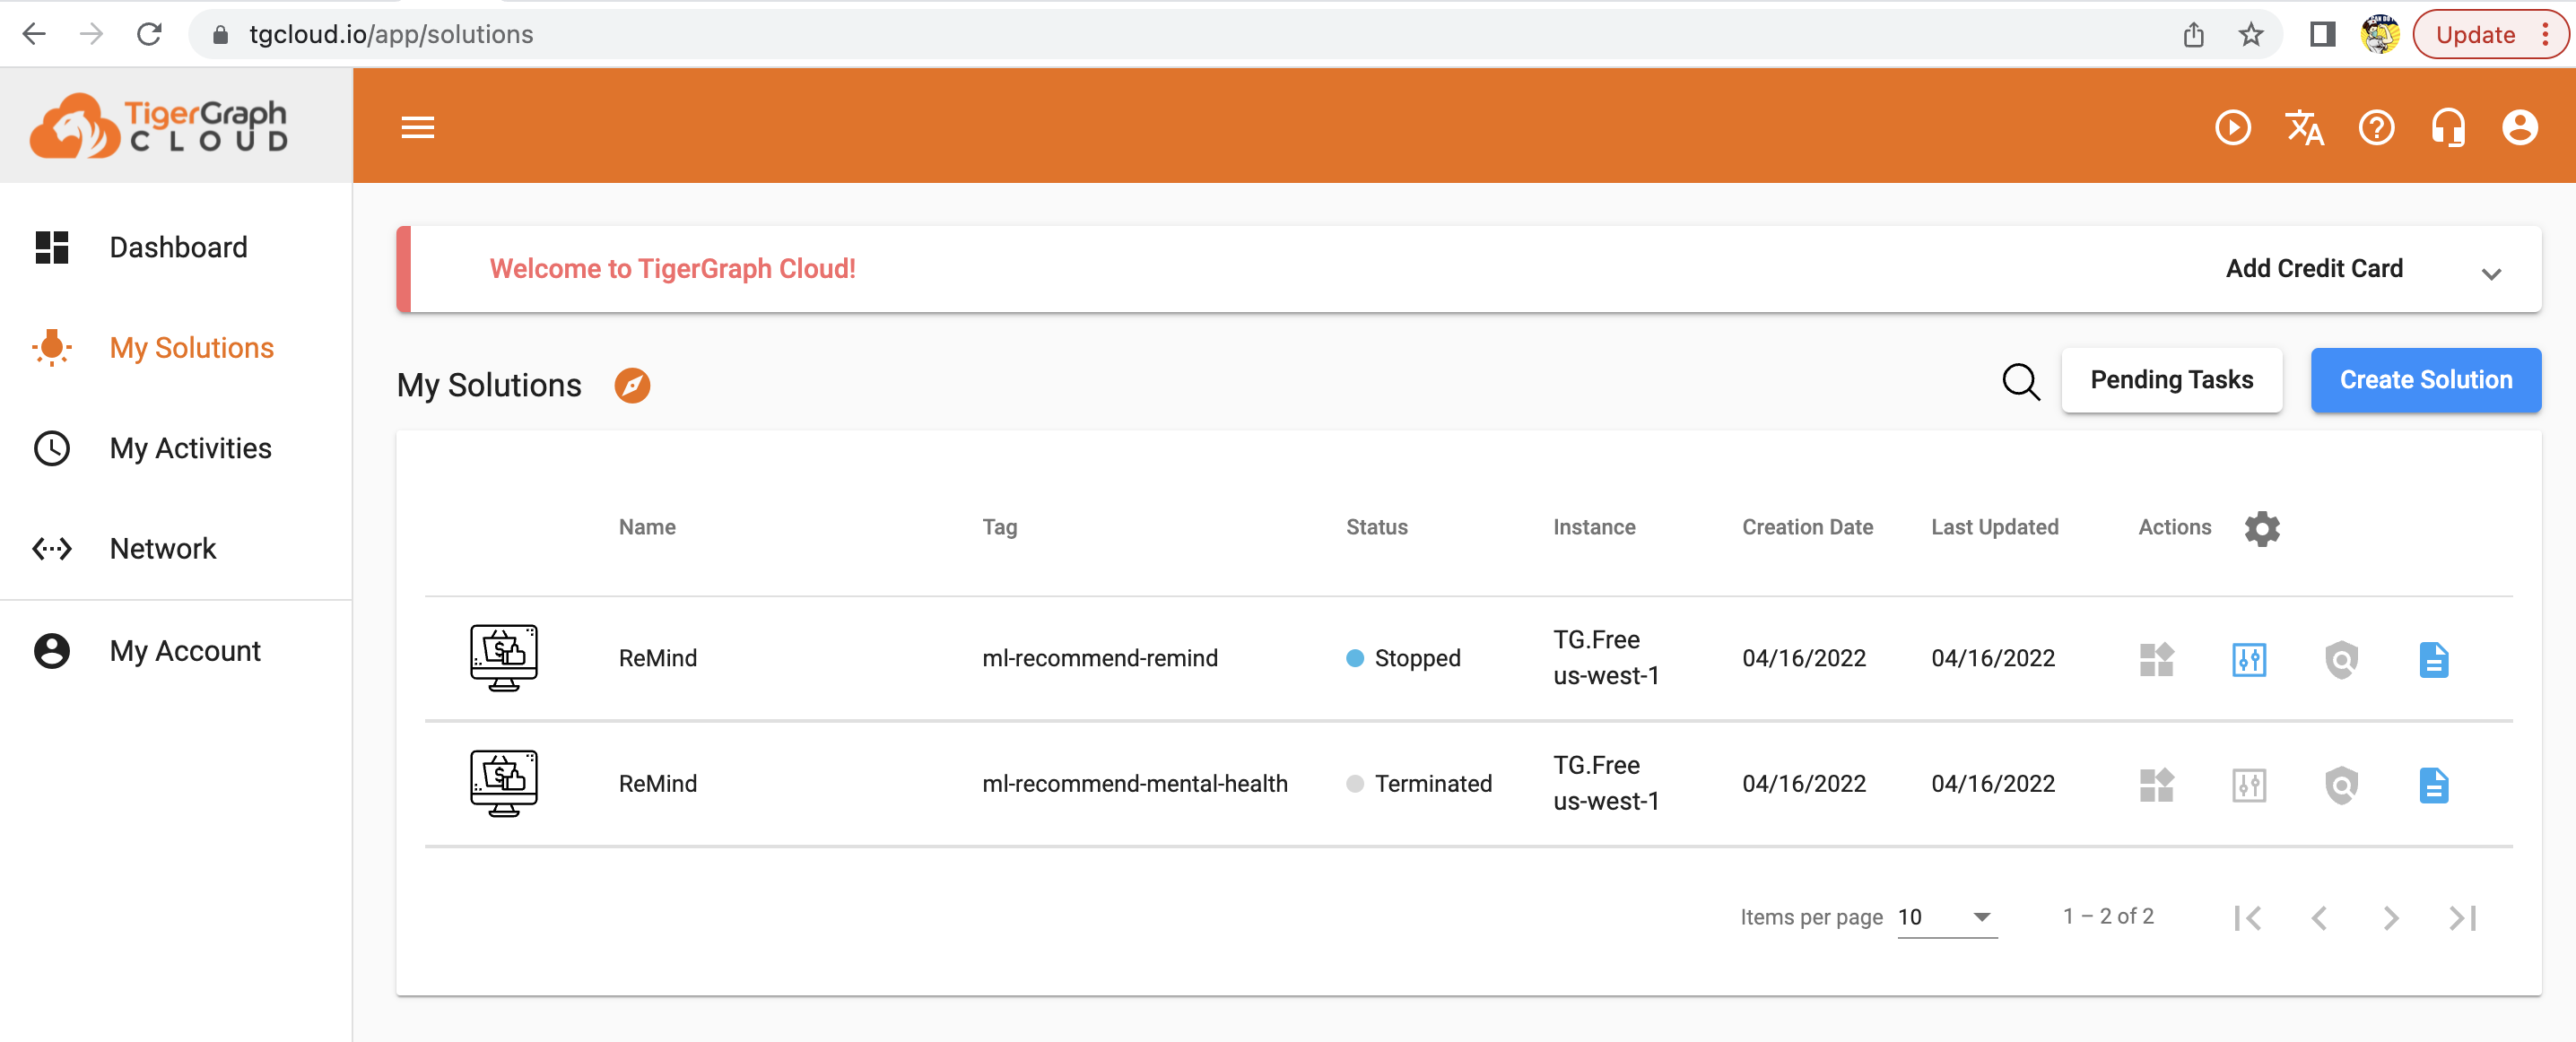Open the document icon for ml-recommend-remind row
The image size is (2576, 1042).
point(2433,659)
